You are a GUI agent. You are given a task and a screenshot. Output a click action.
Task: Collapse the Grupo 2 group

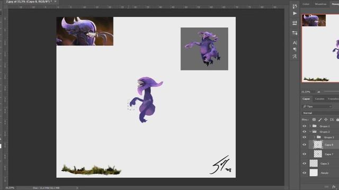click(x=310, y=131)
